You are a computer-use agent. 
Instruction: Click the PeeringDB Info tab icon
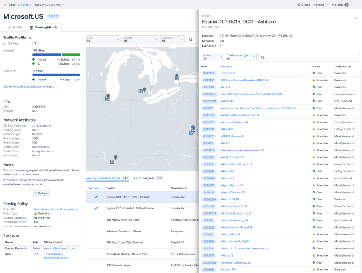tap(32, 28)
